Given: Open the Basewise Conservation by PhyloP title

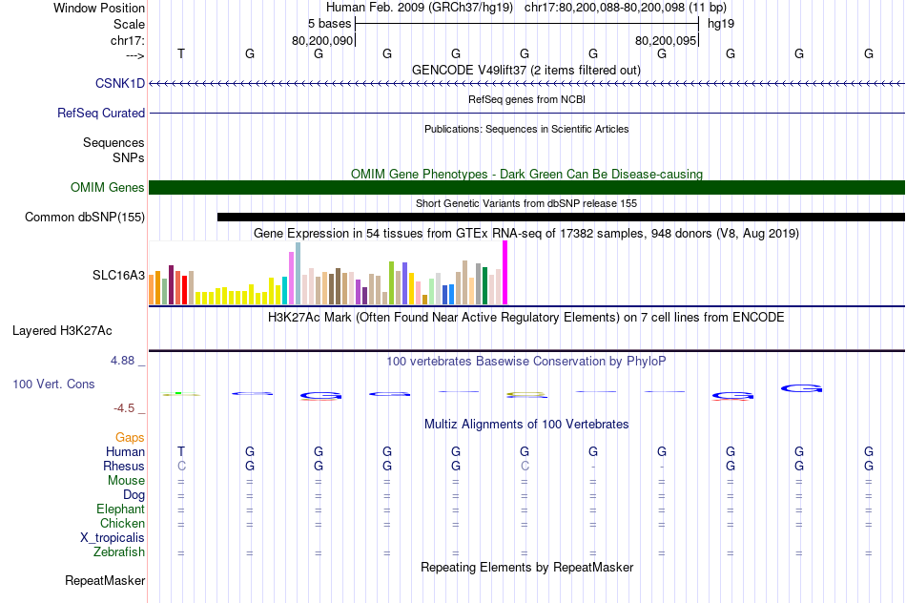Looking at the screenshot, I should point(526,362).
